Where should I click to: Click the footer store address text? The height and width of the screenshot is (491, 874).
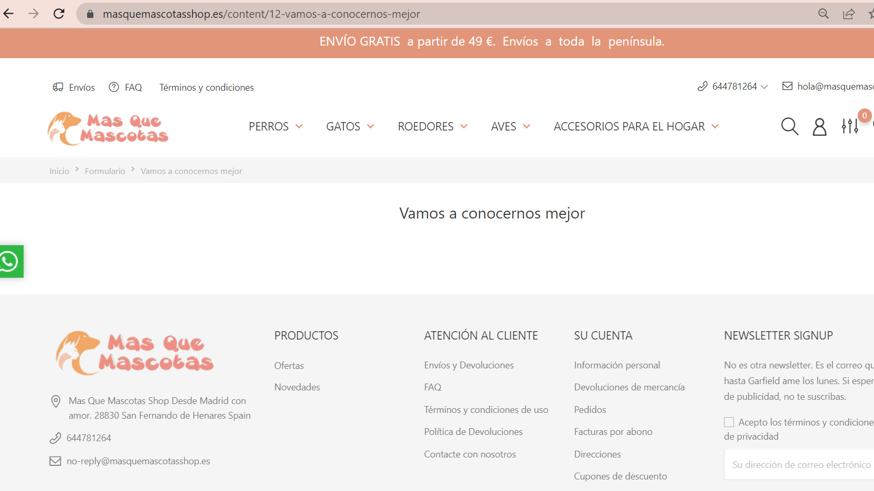pos(159,408)
